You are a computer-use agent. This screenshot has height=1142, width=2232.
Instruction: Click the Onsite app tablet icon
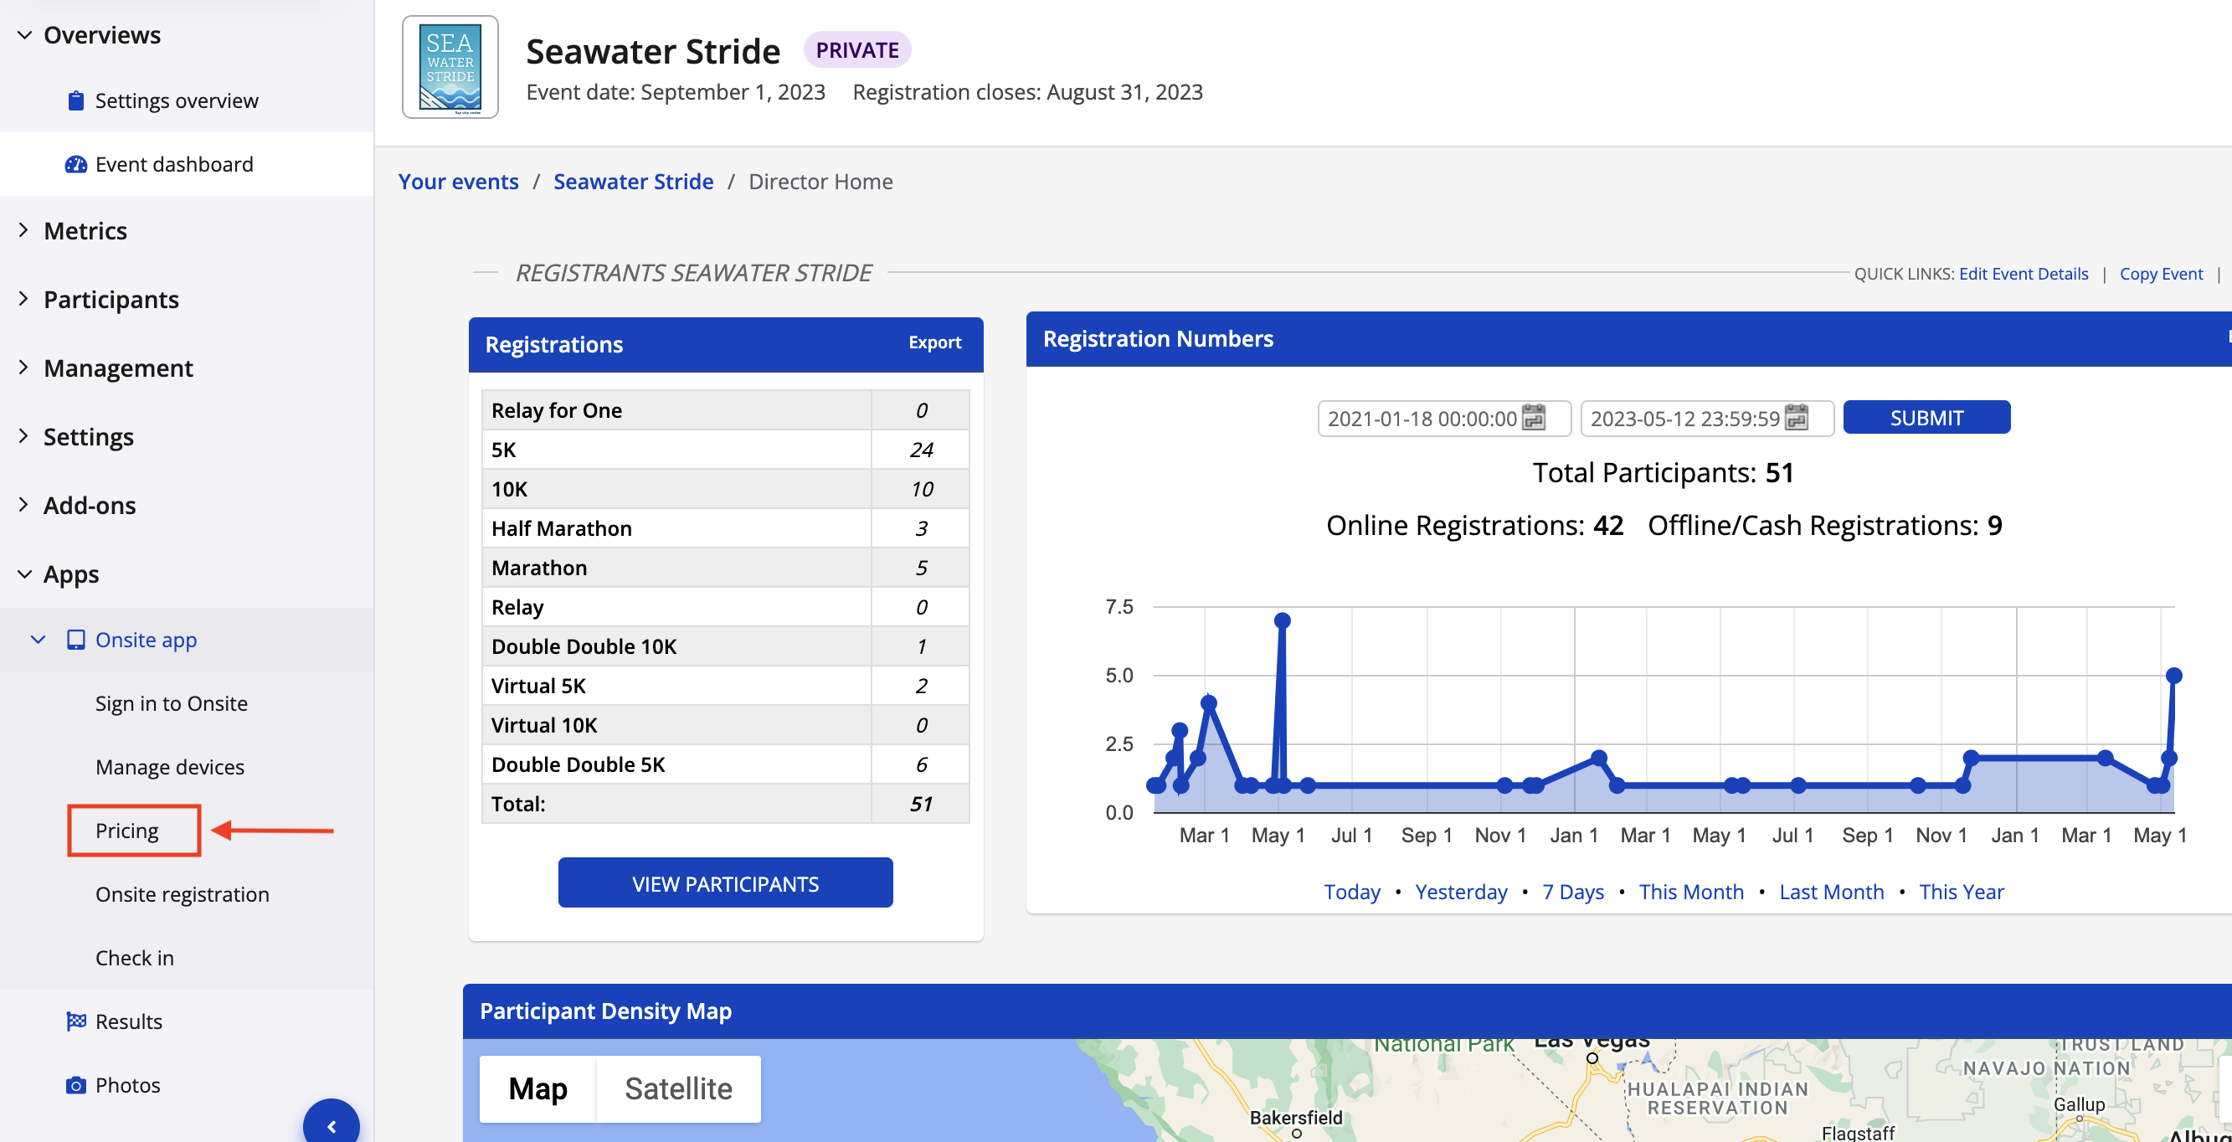point(76,640)
